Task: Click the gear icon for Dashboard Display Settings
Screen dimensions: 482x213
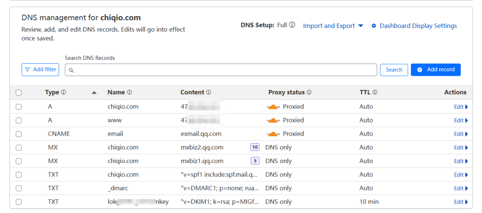Action: coord(374,26)
